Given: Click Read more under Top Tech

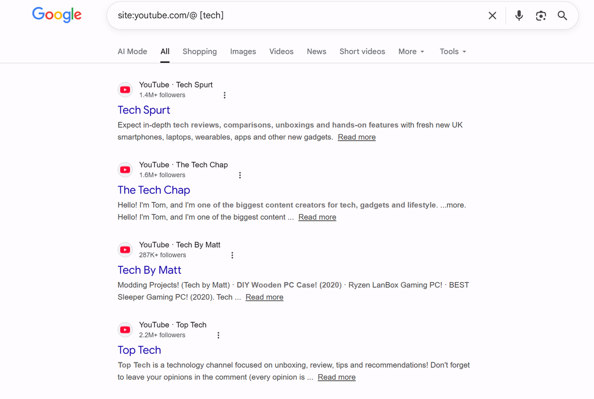Looking at the screenshot, I should 337,377.
